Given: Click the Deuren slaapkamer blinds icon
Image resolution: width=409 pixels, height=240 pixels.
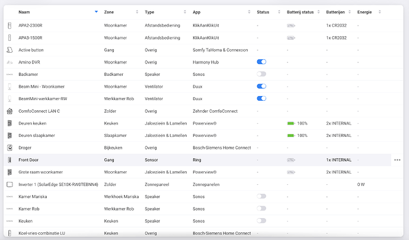Looking at the screenshot, I should pyautogui.click(x=9, y=135).
